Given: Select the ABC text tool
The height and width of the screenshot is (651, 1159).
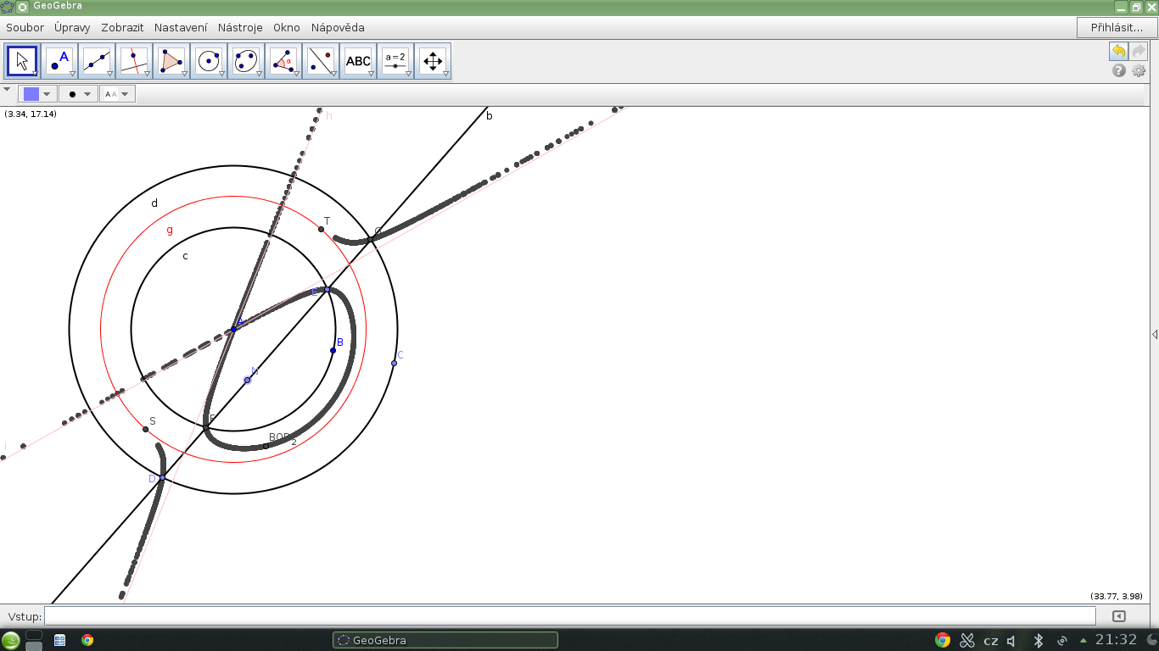Looking at the screenshot, I should pos(358,61).
